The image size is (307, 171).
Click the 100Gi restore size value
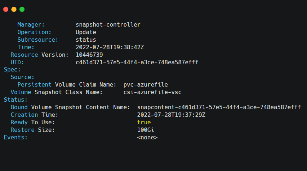[146, 130]
